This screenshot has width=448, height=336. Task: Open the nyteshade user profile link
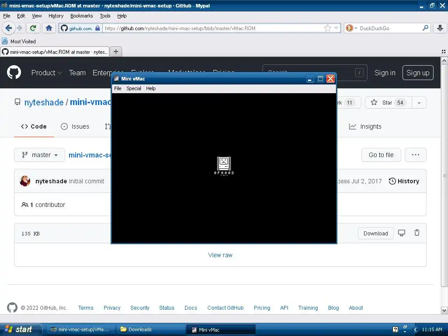tap(44, 102)
